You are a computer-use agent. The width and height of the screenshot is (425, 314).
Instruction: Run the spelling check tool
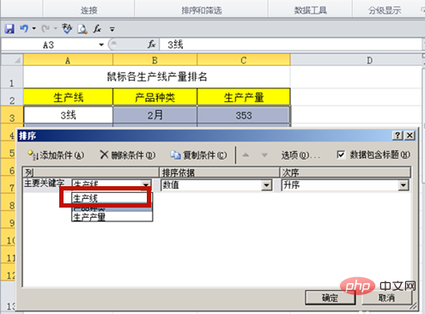tap(67, 28)
